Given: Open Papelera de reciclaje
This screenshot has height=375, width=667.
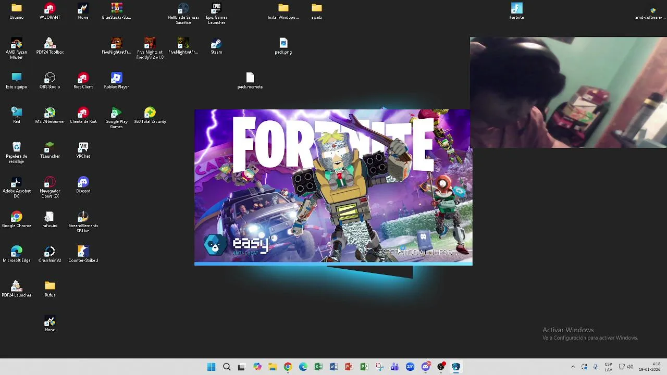Looking at the screenshot, I should coord(16,153).
